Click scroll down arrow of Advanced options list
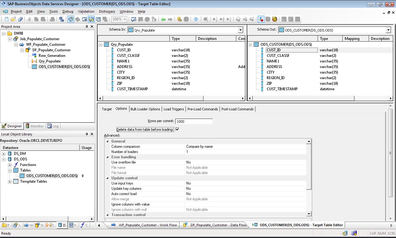The image size is (396, 238). (x=309, y=214)
